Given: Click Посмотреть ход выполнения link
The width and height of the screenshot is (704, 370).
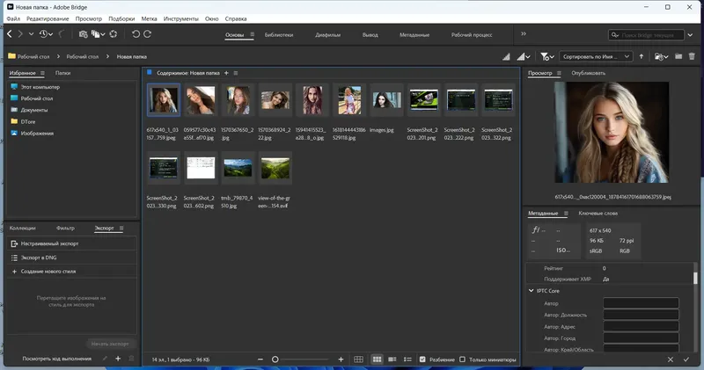Looking at the screenshot, I should [57, 359].
